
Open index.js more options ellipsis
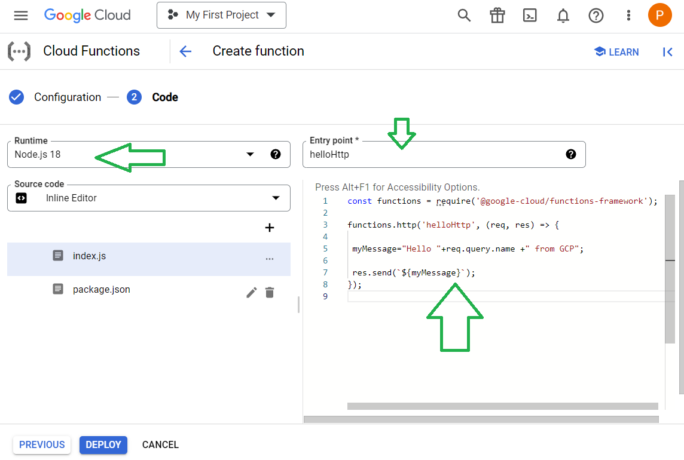[270, 259]
